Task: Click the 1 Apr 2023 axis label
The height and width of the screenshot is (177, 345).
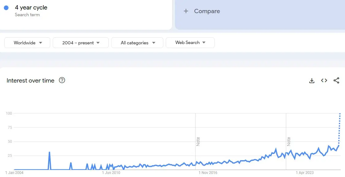Action: point(305,173)
